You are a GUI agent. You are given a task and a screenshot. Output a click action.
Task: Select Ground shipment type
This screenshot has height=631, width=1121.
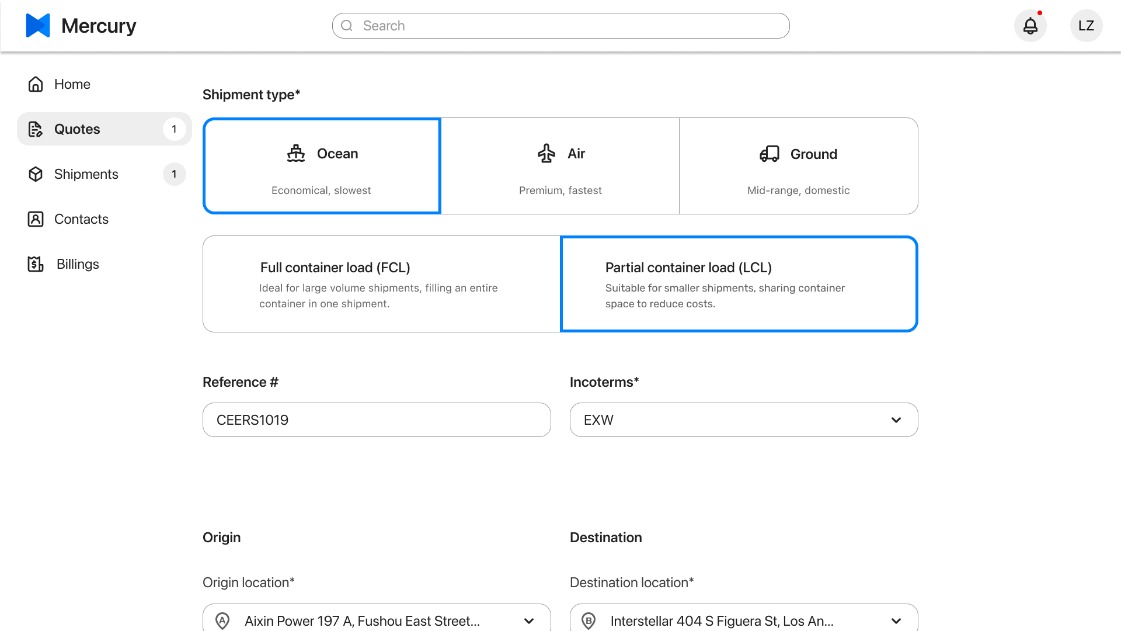point(798,166)
